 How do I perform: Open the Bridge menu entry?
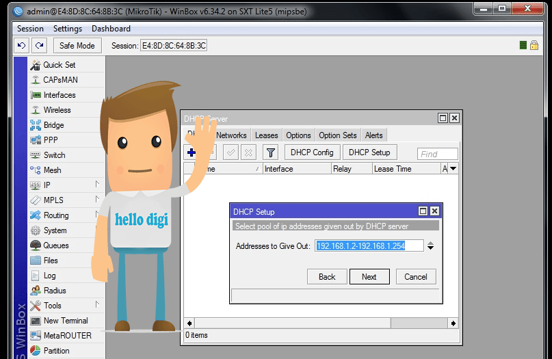[66, 125]
